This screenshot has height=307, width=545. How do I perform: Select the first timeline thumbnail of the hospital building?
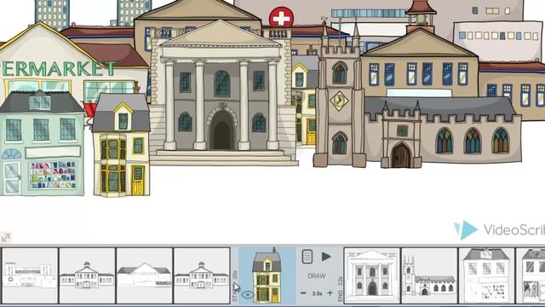tap(30, 275)
